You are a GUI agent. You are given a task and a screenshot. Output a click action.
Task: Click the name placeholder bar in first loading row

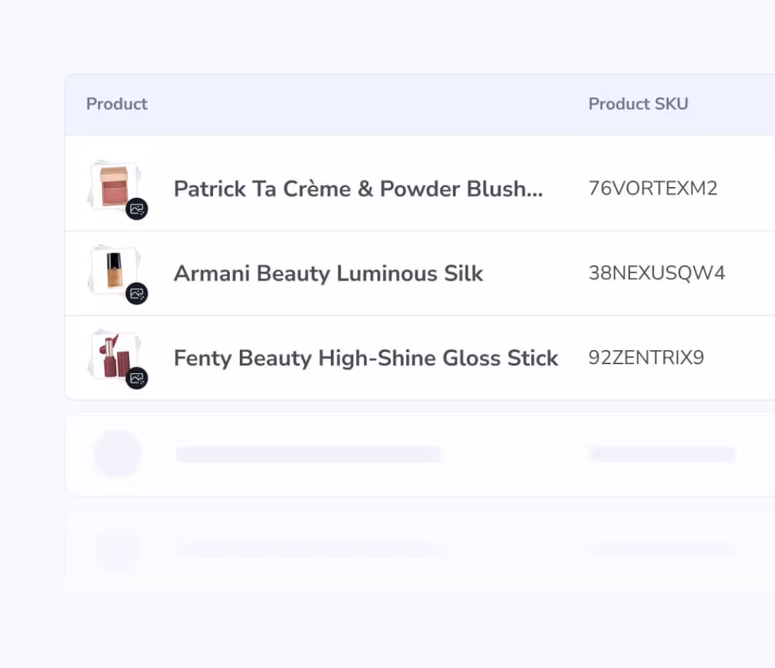[x=309, y=454]
